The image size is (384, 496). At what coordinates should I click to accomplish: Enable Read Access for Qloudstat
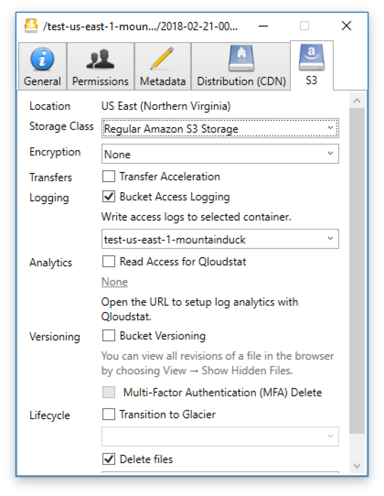click(108, 261)
